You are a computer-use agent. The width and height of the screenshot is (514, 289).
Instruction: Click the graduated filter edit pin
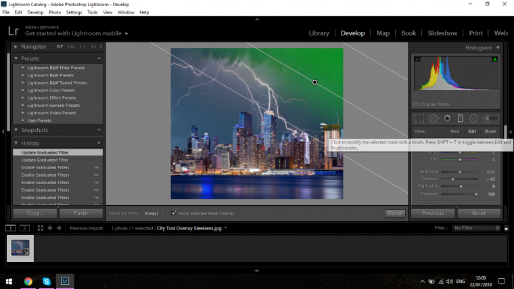coord(314,83)
